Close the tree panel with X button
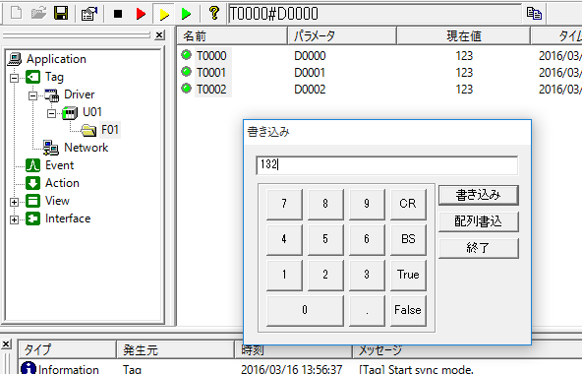 point(159,35)
